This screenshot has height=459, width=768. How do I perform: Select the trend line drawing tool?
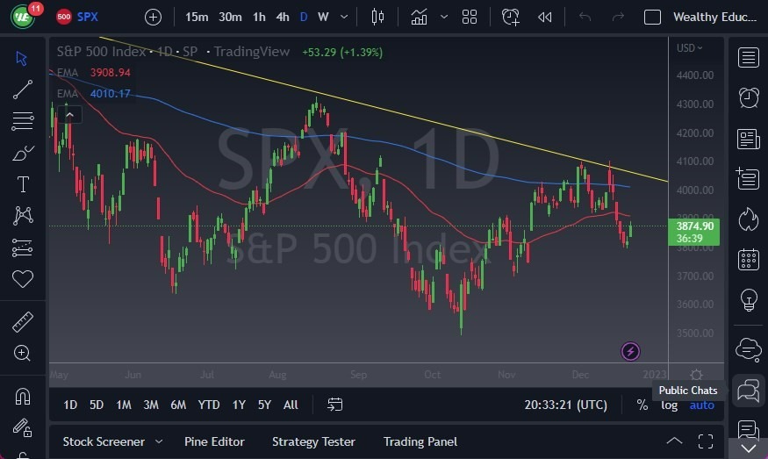click(x=23, y=90)
